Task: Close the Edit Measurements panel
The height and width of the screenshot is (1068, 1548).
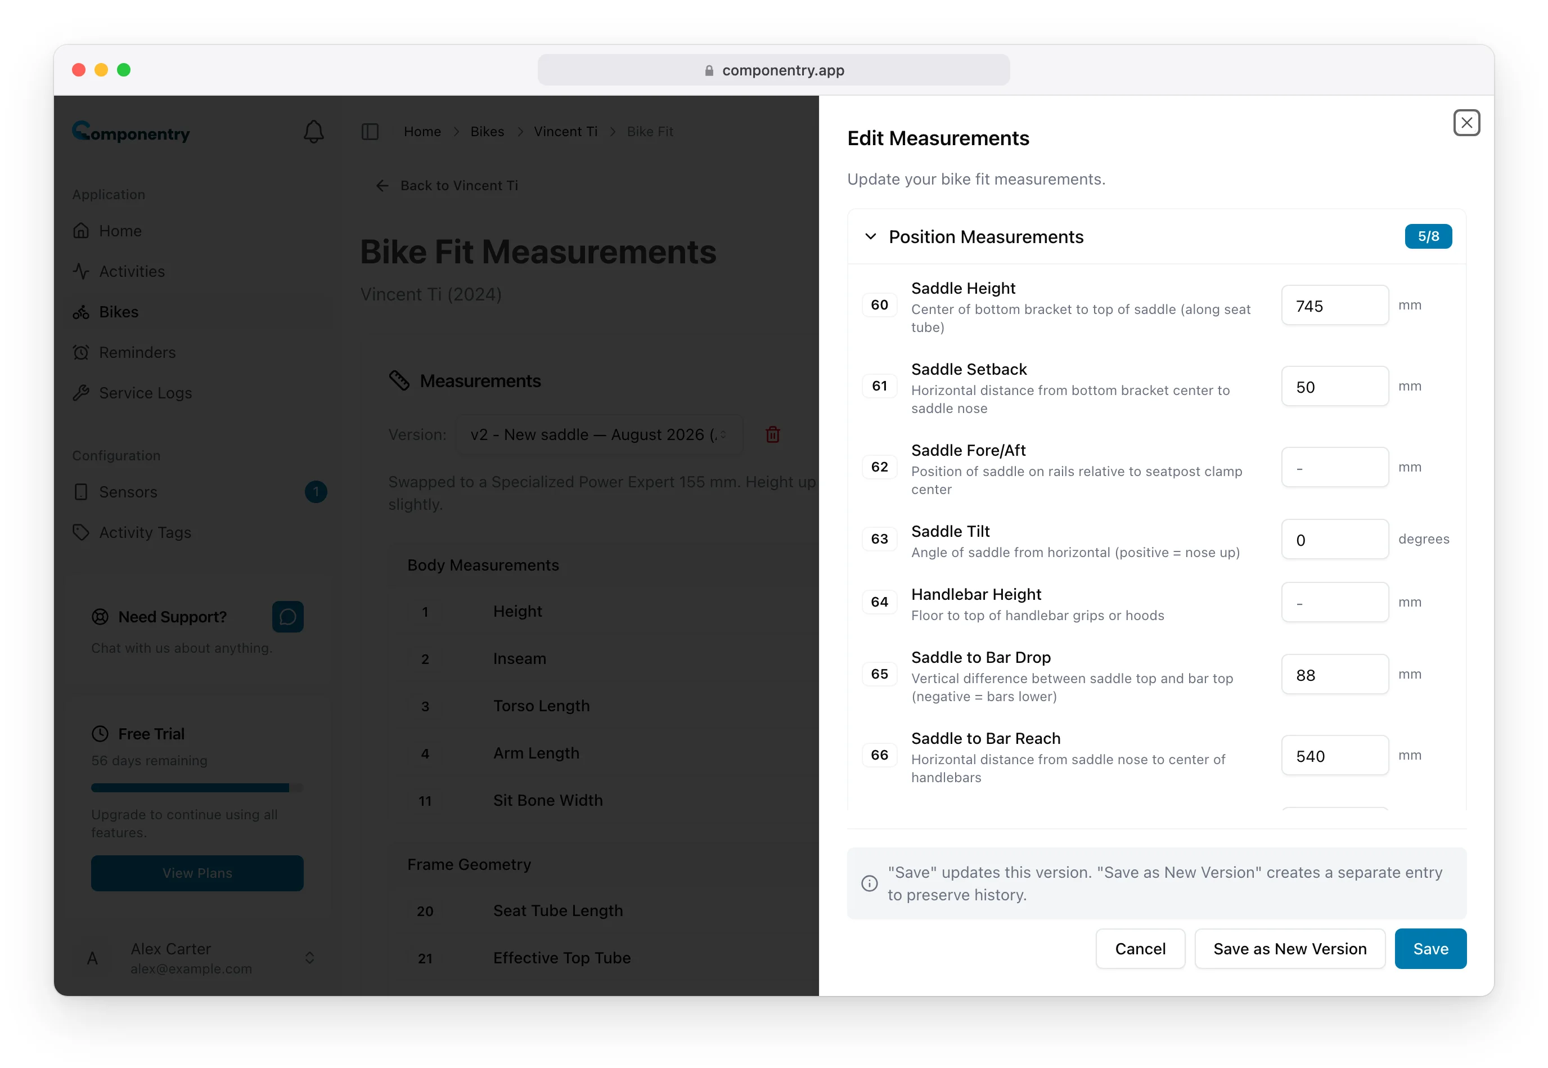Action: 1466,123
